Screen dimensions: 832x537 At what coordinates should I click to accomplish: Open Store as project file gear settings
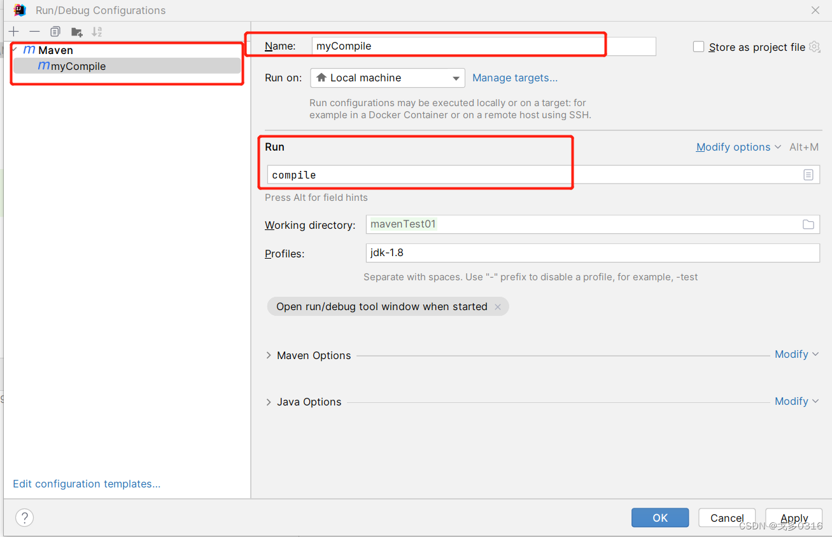point(814,46)
